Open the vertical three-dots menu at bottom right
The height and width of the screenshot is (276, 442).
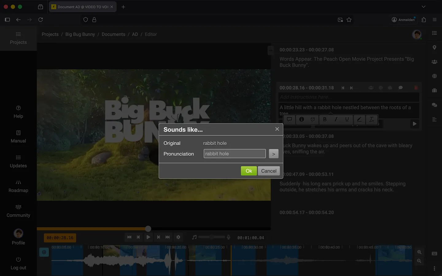tap(434, 268)
